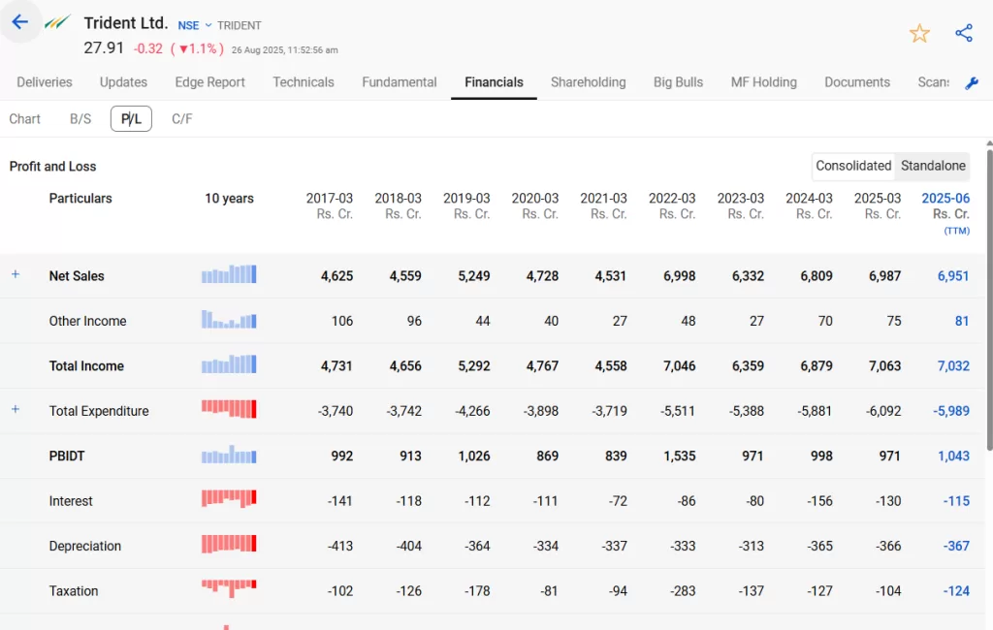Add Trident to favorites with star icon
The height and width of the screenshot is (630, 993).
(x=919, y=33)
